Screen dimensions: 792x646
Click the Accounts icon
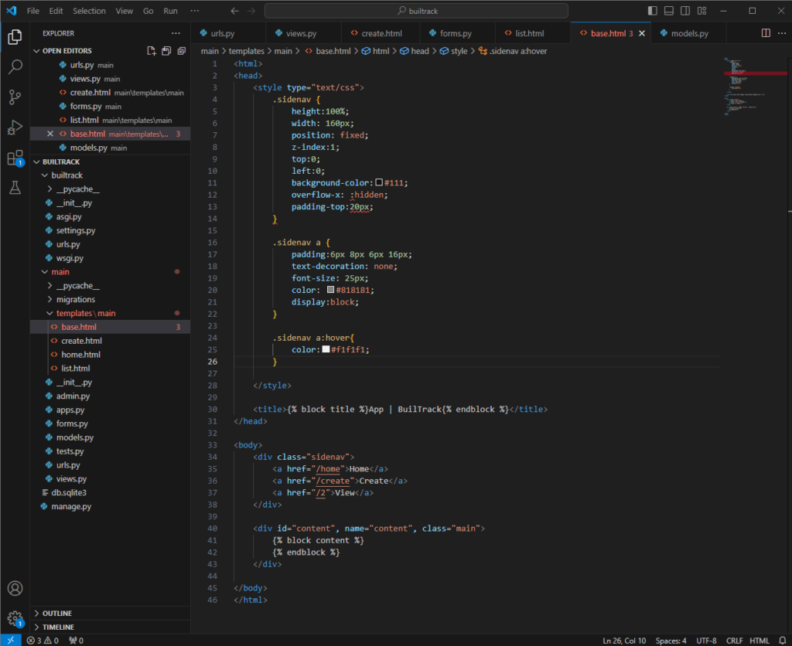(x=15, y=589)
